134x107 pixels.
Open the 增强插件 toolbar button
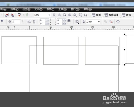(111, 15)
